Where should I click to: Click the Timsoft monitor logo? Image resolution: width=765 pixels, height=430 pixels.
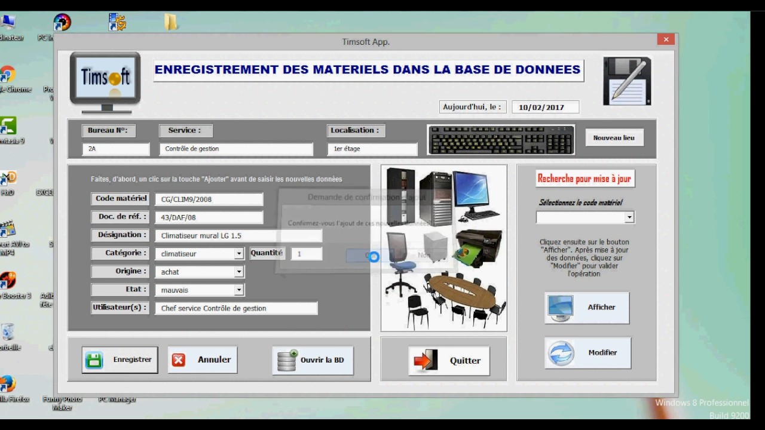(x=105, y=82)
